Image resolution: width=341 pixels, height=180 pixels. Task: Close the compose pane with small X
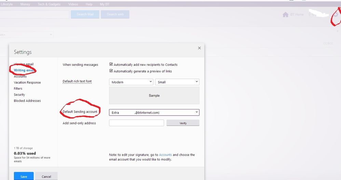click(338, 31)
